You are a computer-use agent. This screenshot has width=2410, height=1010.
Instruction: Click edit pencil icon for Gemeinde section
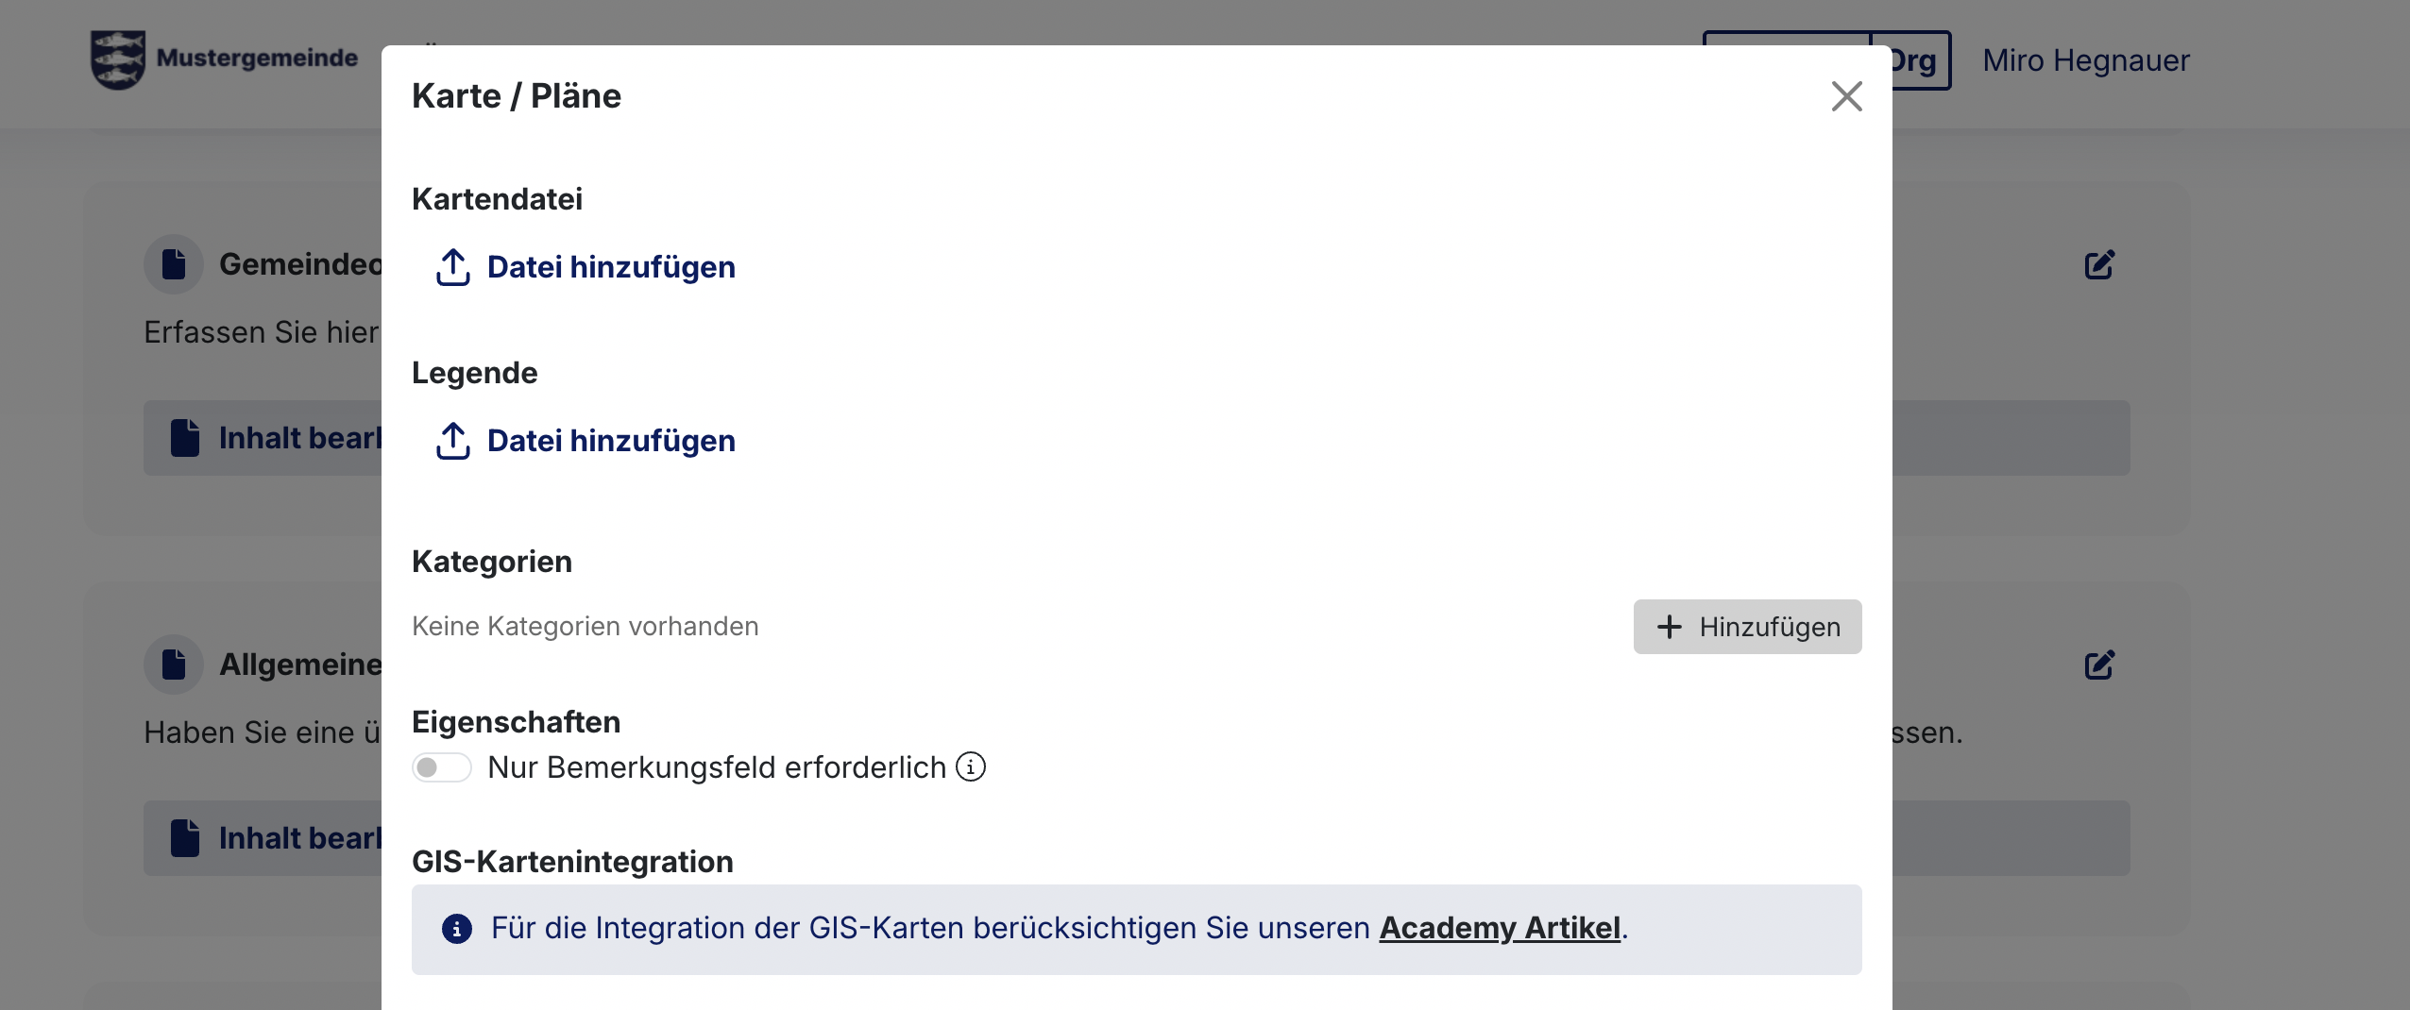click(2099, 264)
